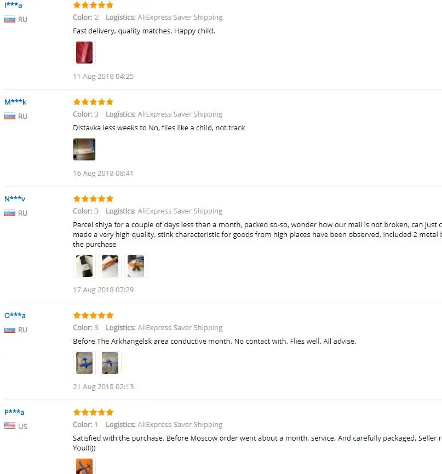
Task: Open reviewer profile I***a
Action: coord(13,5)
